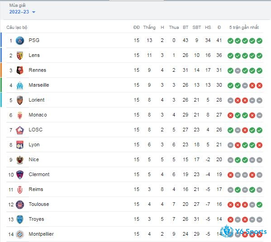Screen dimensions: 271x242
Task: Open the Lorient team link
Action: 37,100
